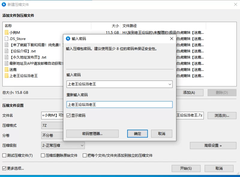
Task: Close the 输入密码 dialog
Action: tap(172, 39)
